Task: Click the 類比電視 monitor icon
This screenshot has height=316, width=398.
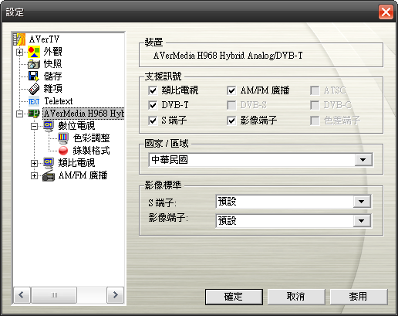Action: (49, 163)
